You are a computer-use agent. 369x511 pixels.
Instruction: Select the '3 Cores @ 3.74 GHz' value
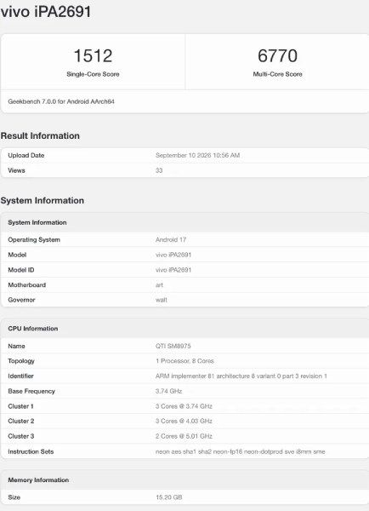coord(184,406)
